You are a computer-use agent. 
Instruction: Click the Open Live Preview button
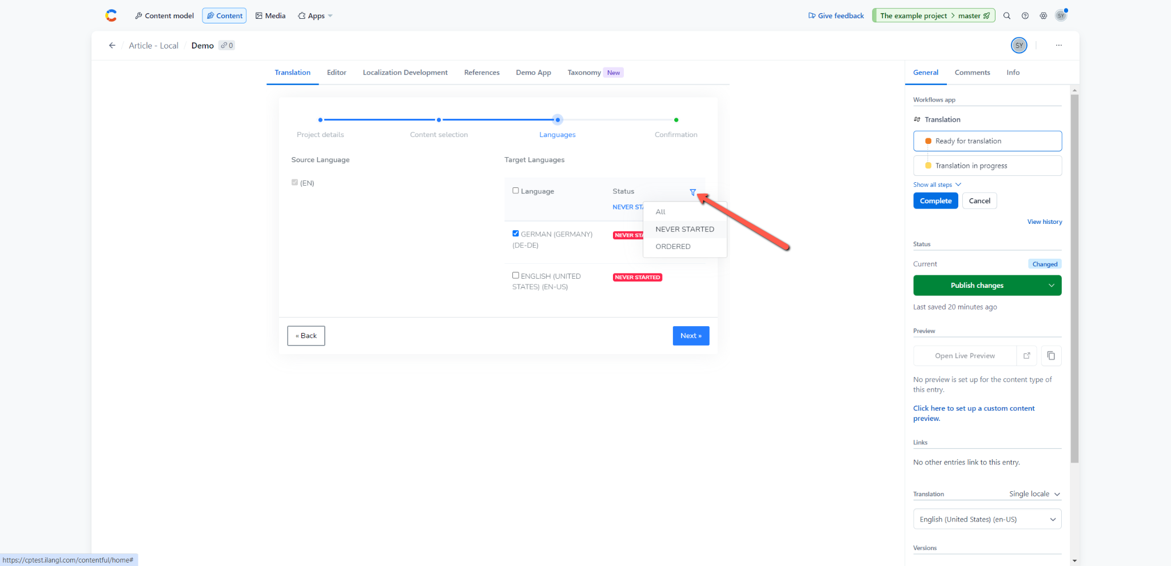pyautogui.click(x=965, y=356)
